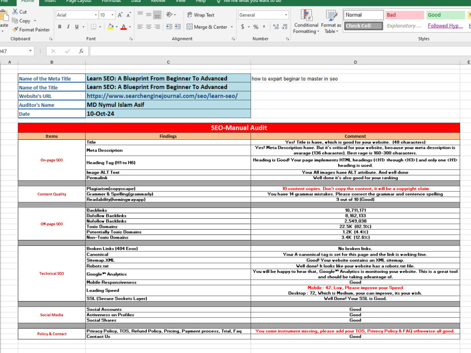Apply Comma Style format
Viewport: 471px width, 353px height.
click(x=264, y=27)
